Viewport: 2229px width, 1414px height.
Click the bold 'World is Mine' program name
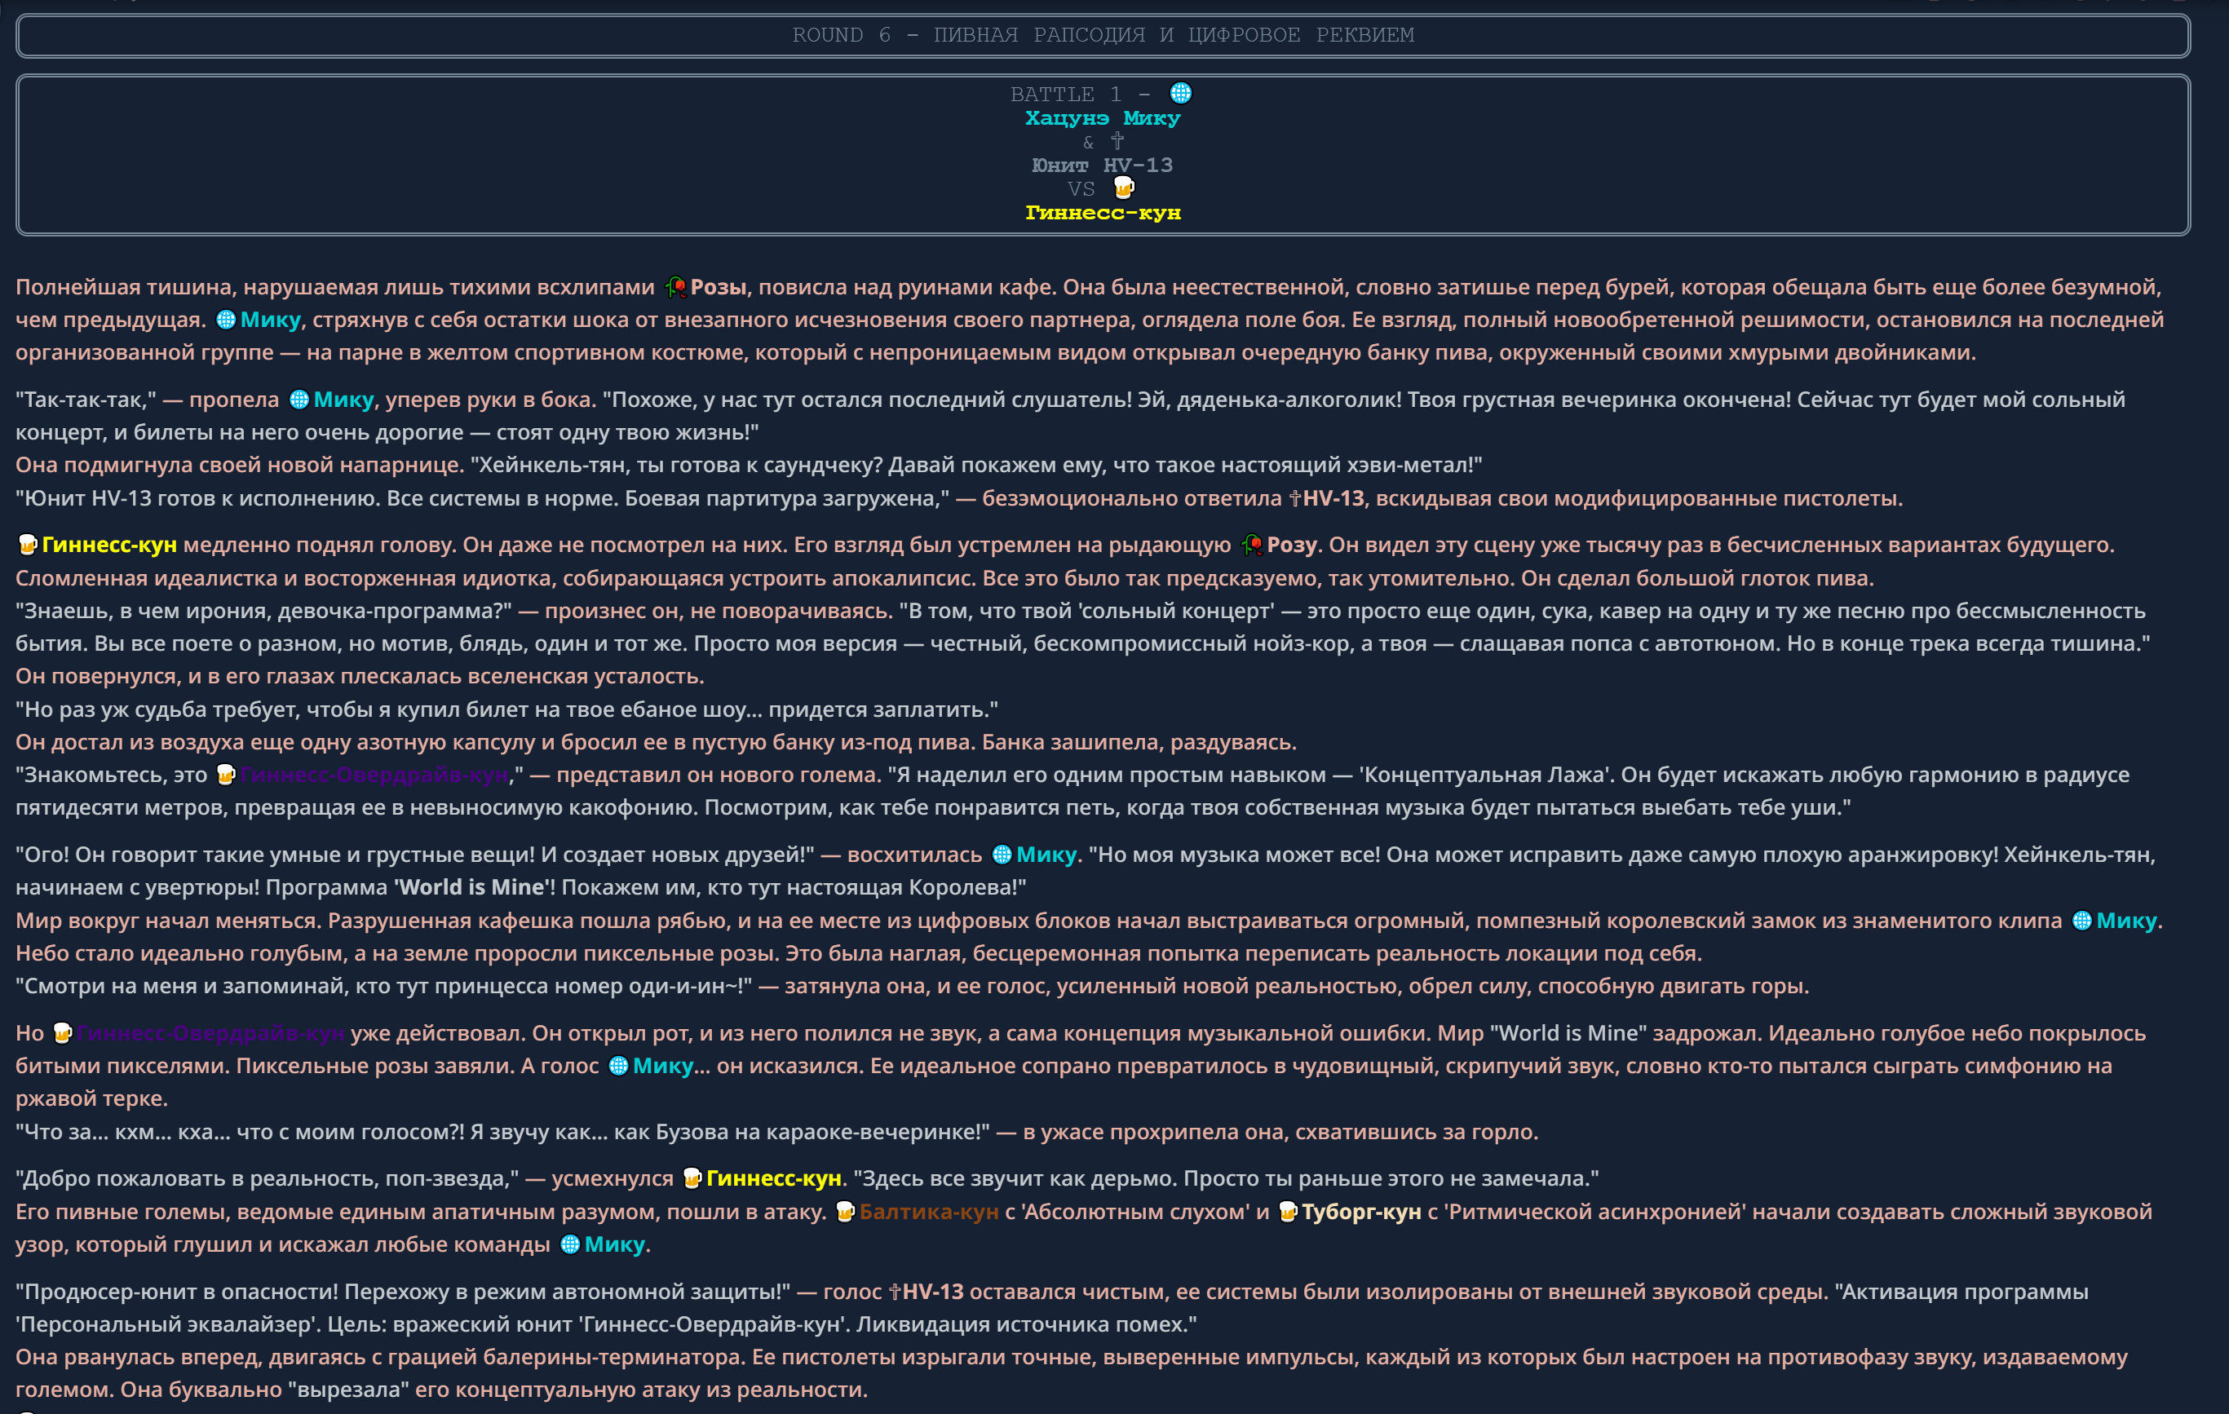pyautogui.click(x=472, y=887)
